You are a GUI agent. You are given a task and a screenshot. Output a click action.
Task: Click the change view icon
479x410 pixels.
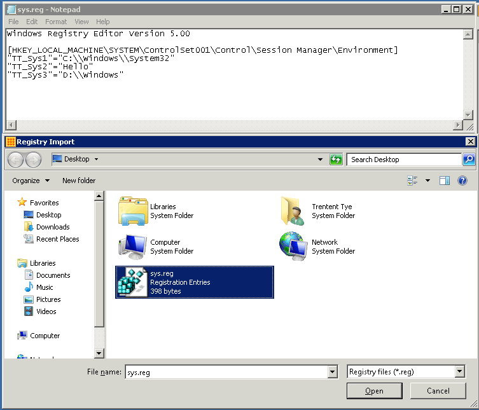click(x=412, y=181)
